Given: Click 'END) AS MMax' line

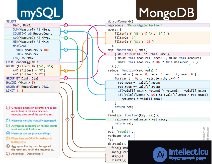Looking at the screenshot, I should coord(23,58).
